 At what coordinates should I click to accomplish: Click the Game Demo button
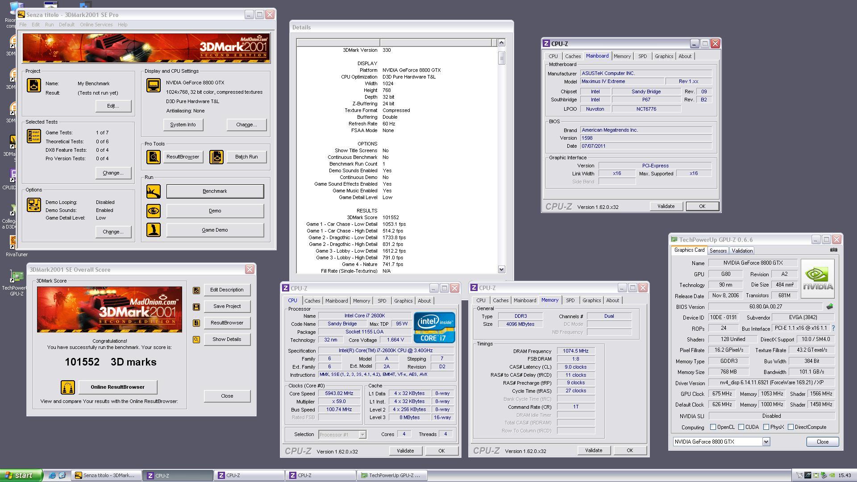coord(215,230)
